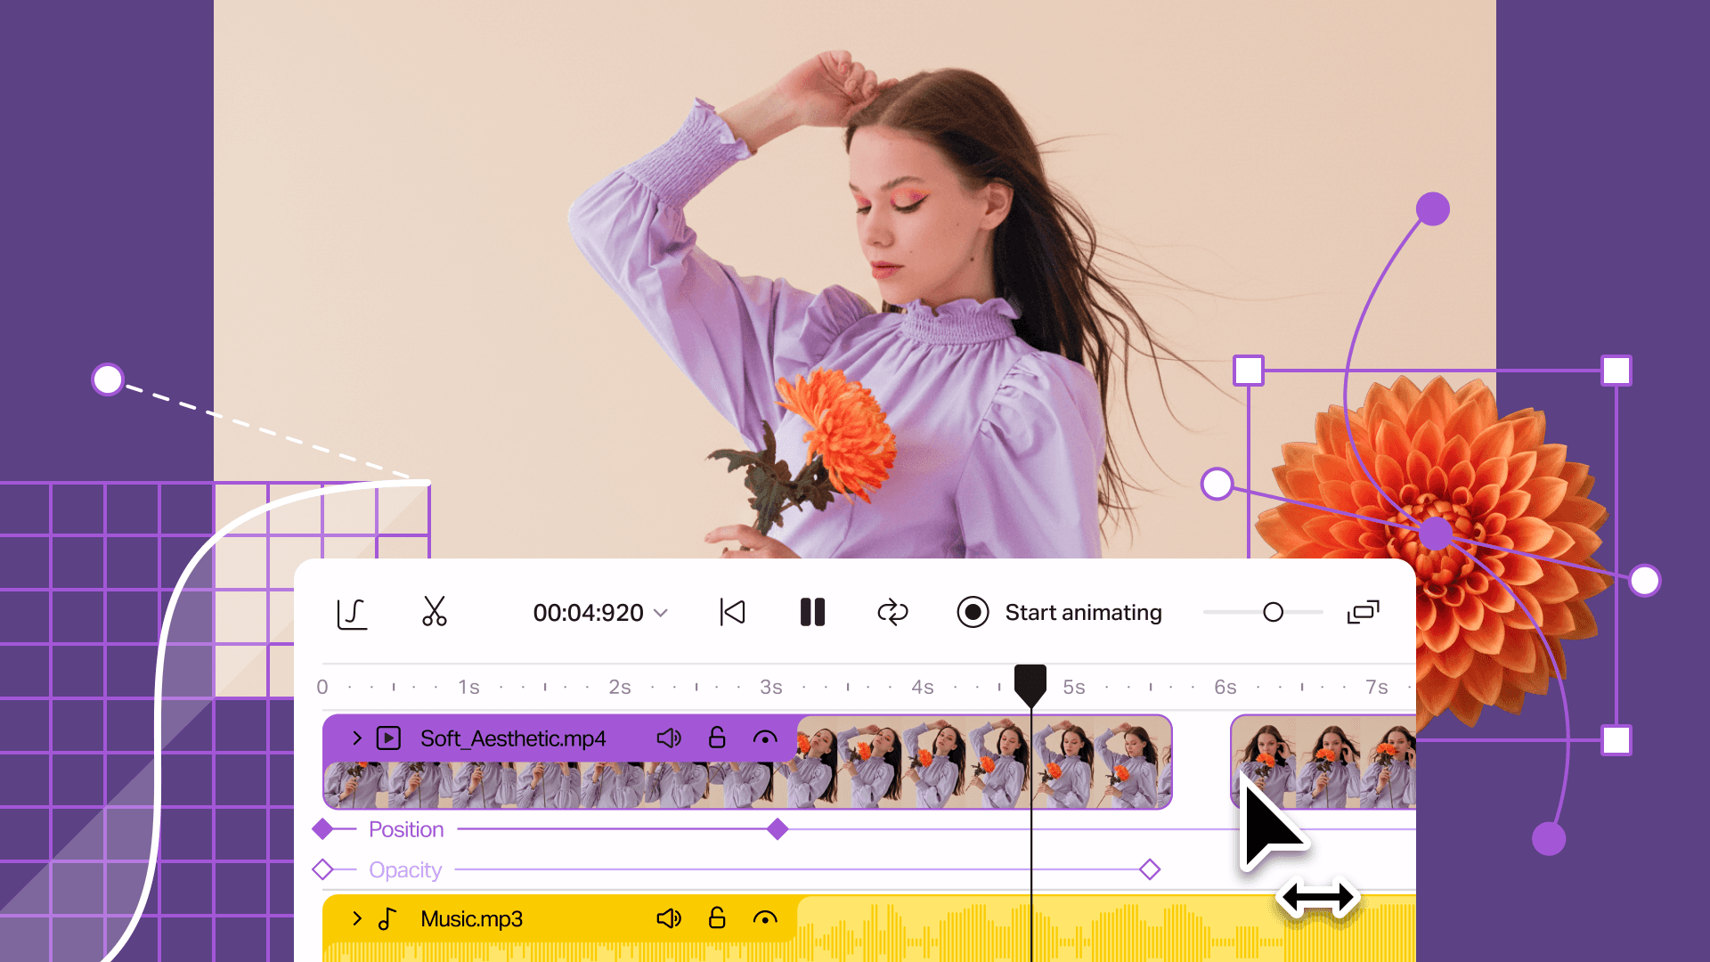
Task: Click Start animating label
Action: [x=1083, y=612]
